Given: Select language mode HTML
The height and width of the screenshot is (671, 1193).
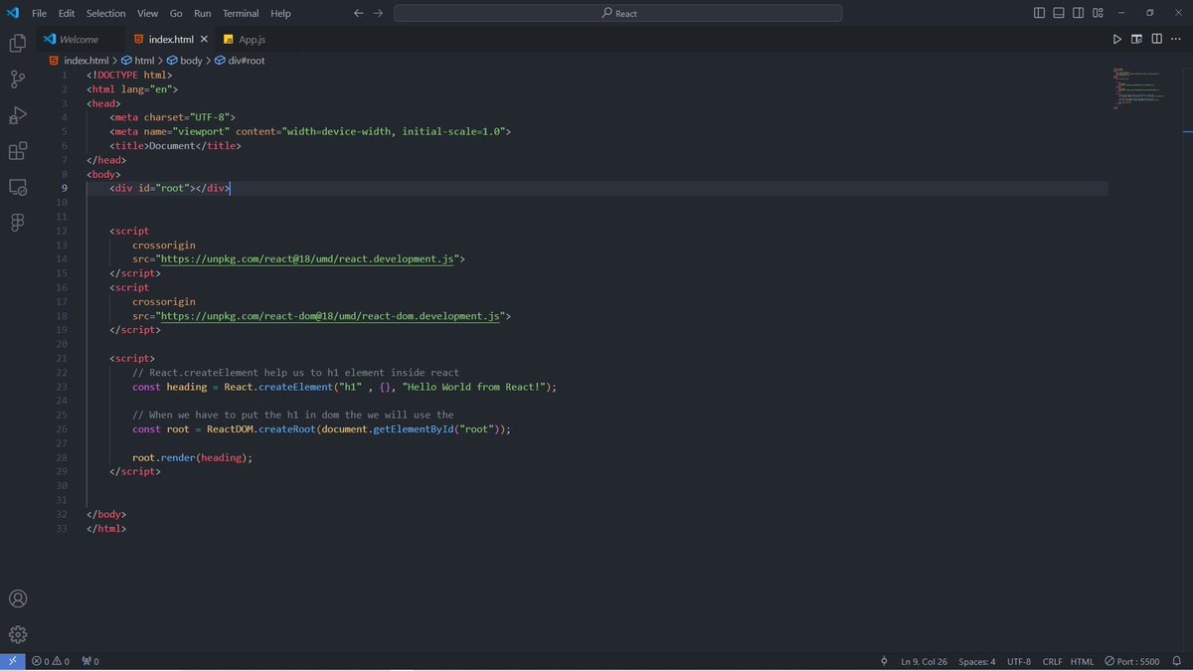Looking at the screenshot, I should tap(1082, 661).
